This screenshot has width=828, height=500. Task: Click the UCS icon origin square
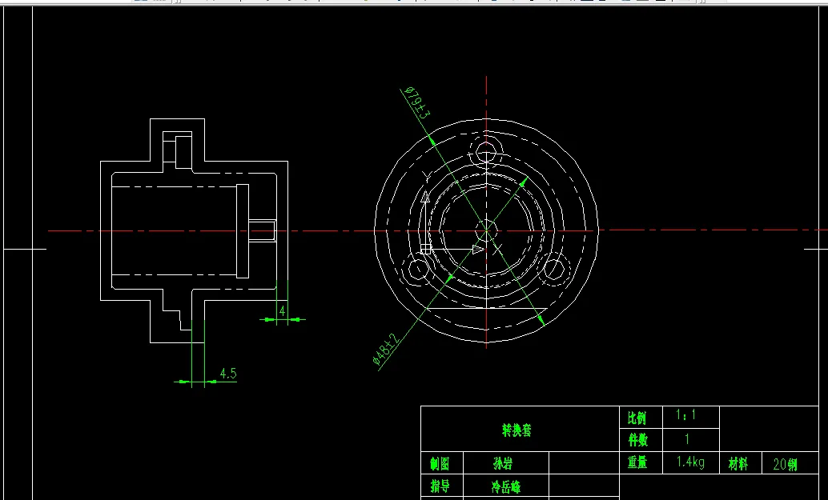[x=425, y=249]
